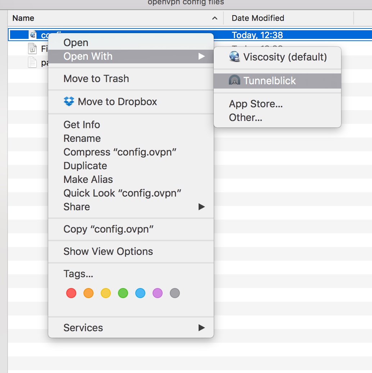This screenshot has height=373, width=372.
Task: Click the text file icon in second row
Action: point(32,48)
